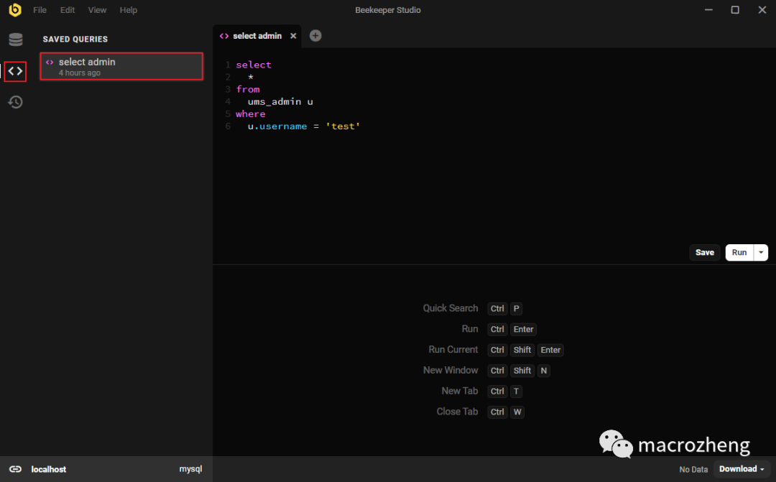The image size is (776, 482).
Task: Click the SAVED QUERIES panel heading
Action: tap(75, 39)
